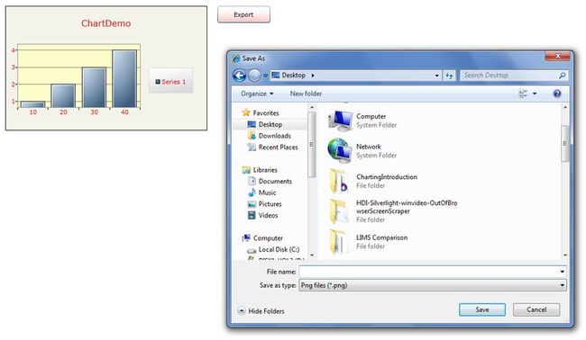The height and width of the screenshot is (340, 586).
Task: Click the Export button above the dialog
Action: (243, 14)
